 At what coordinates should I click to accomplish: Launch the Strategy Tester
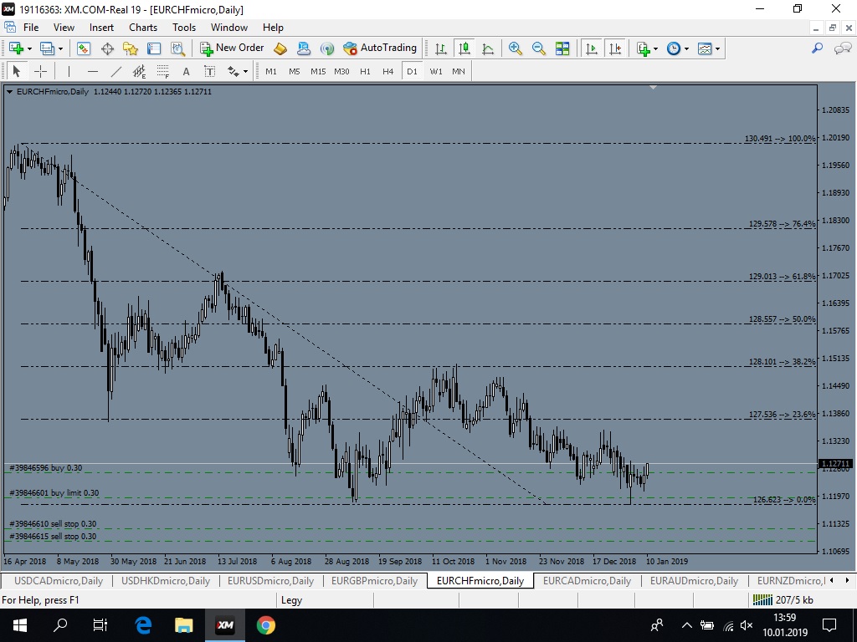[x=177, y=48]
